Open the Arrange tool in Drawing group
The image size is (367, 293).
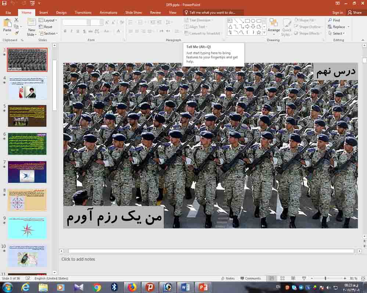pyautogui.click(x=273, y=24)
